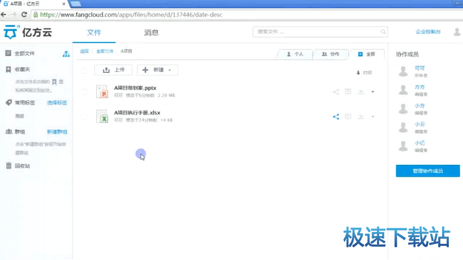Click avatar of member 方方
463x260 pixels.
[x=403, y=90]
